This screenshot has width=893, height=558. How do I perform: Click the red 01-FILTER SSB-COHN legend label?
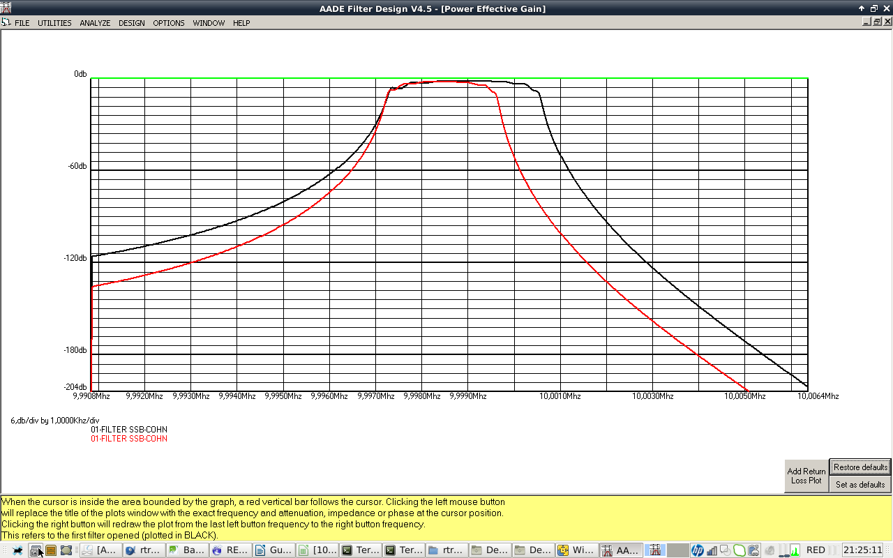click(x=129, y=439)
